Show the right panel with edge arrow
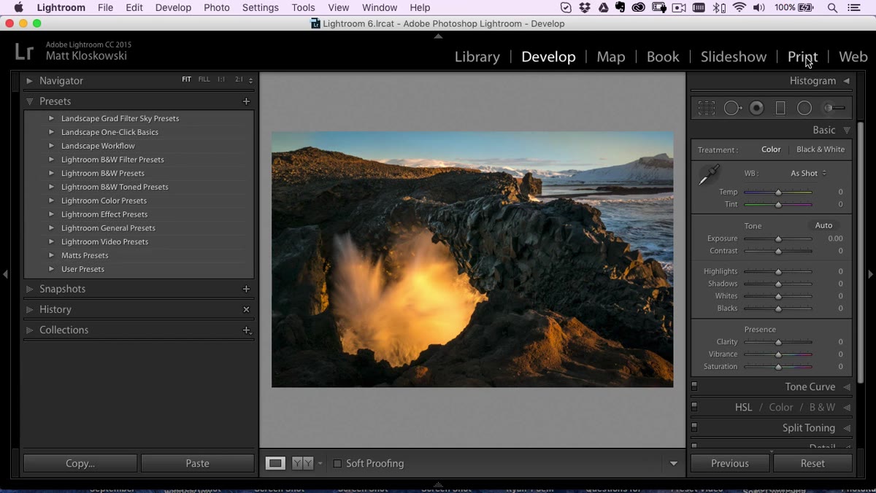876x493 pixels. pos(870,274)
